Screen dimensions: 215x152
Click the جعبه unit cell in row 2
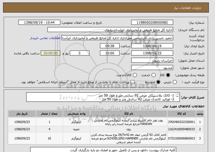(77, 129)
